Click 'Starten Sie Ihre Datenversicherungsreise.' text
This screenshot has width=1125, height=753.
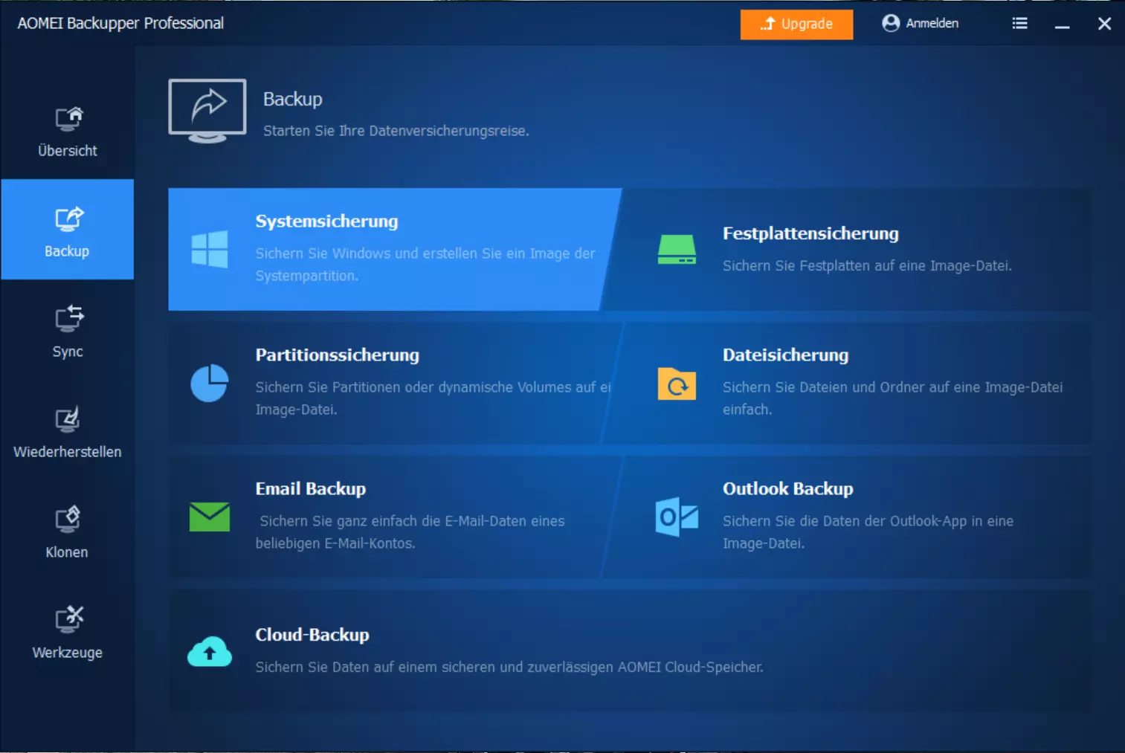(396, 131)
